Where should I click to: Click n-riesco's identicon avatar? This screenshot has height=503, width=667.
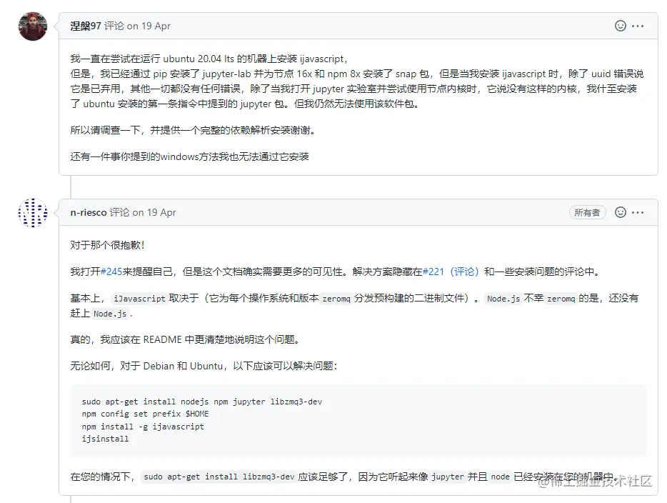pos(32,213)
